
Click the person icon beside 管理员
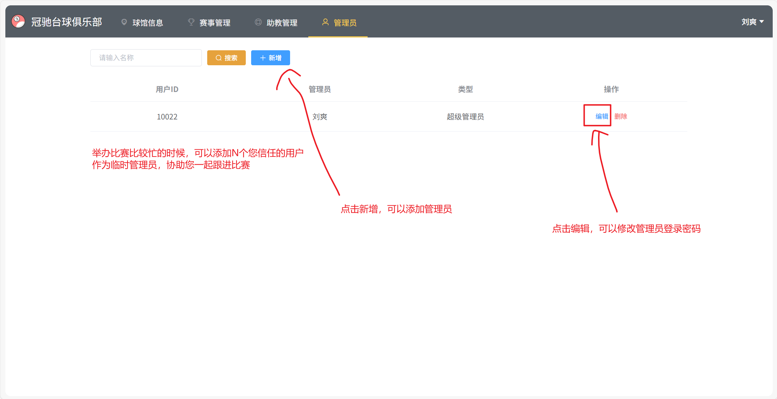(x=325, y=22)
